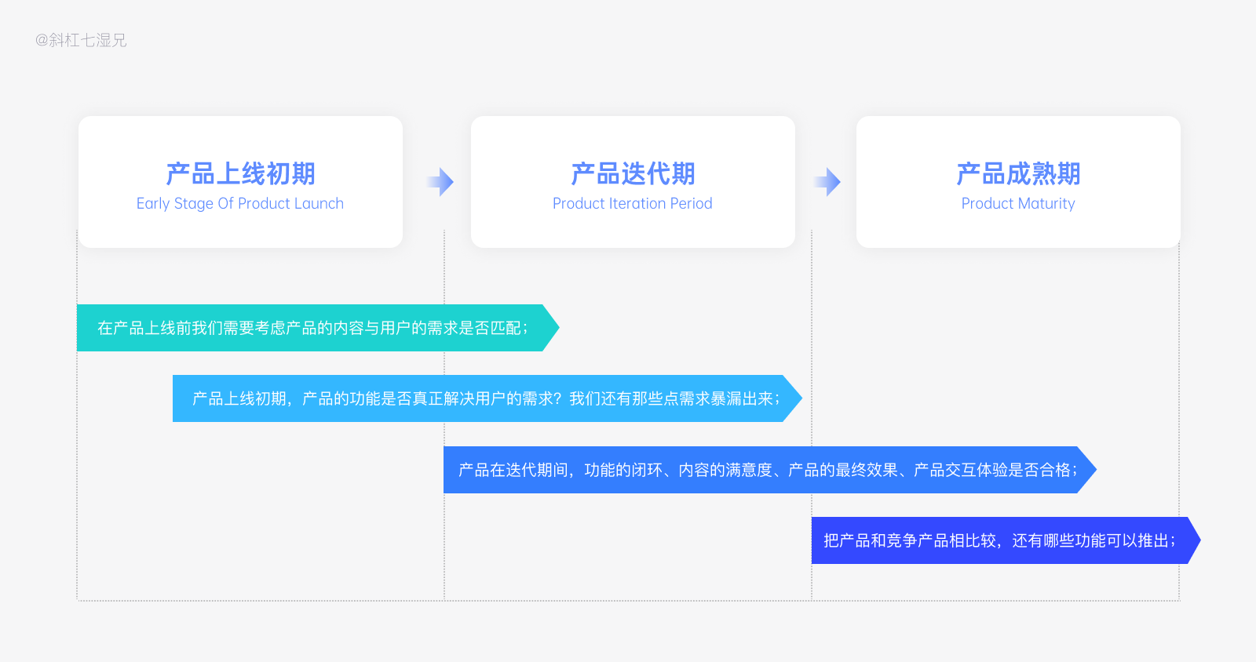Screen dimensions: 1256x662
Task: Click the blue banner about 迭代期间
Action: 770,470
